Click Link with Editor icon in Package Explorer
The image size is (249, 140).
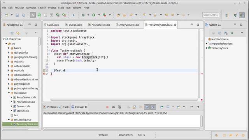18,33
